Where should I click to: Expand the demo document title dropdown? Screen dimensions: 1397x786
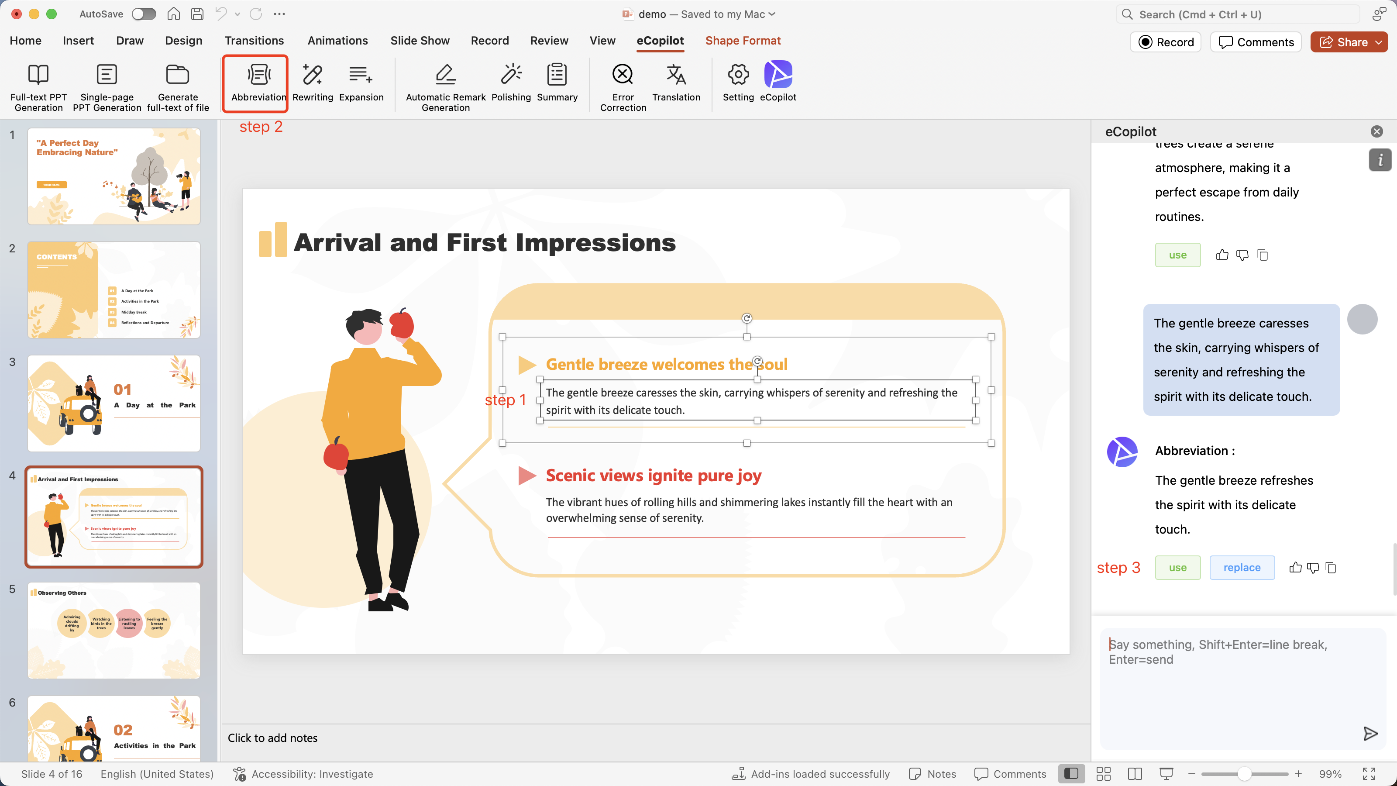772,14
